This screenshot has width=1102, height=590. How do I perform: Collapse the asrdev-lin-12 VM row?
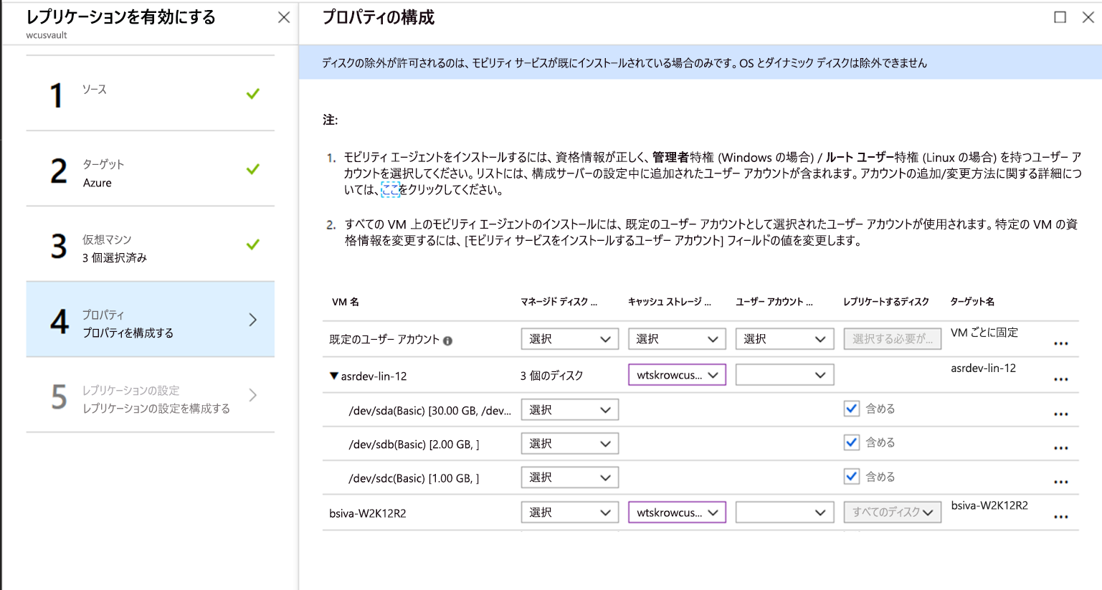[x=333, y=376]
